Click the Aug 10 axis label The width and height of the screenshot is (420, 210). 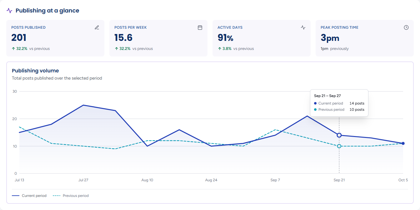pos(147,180)
